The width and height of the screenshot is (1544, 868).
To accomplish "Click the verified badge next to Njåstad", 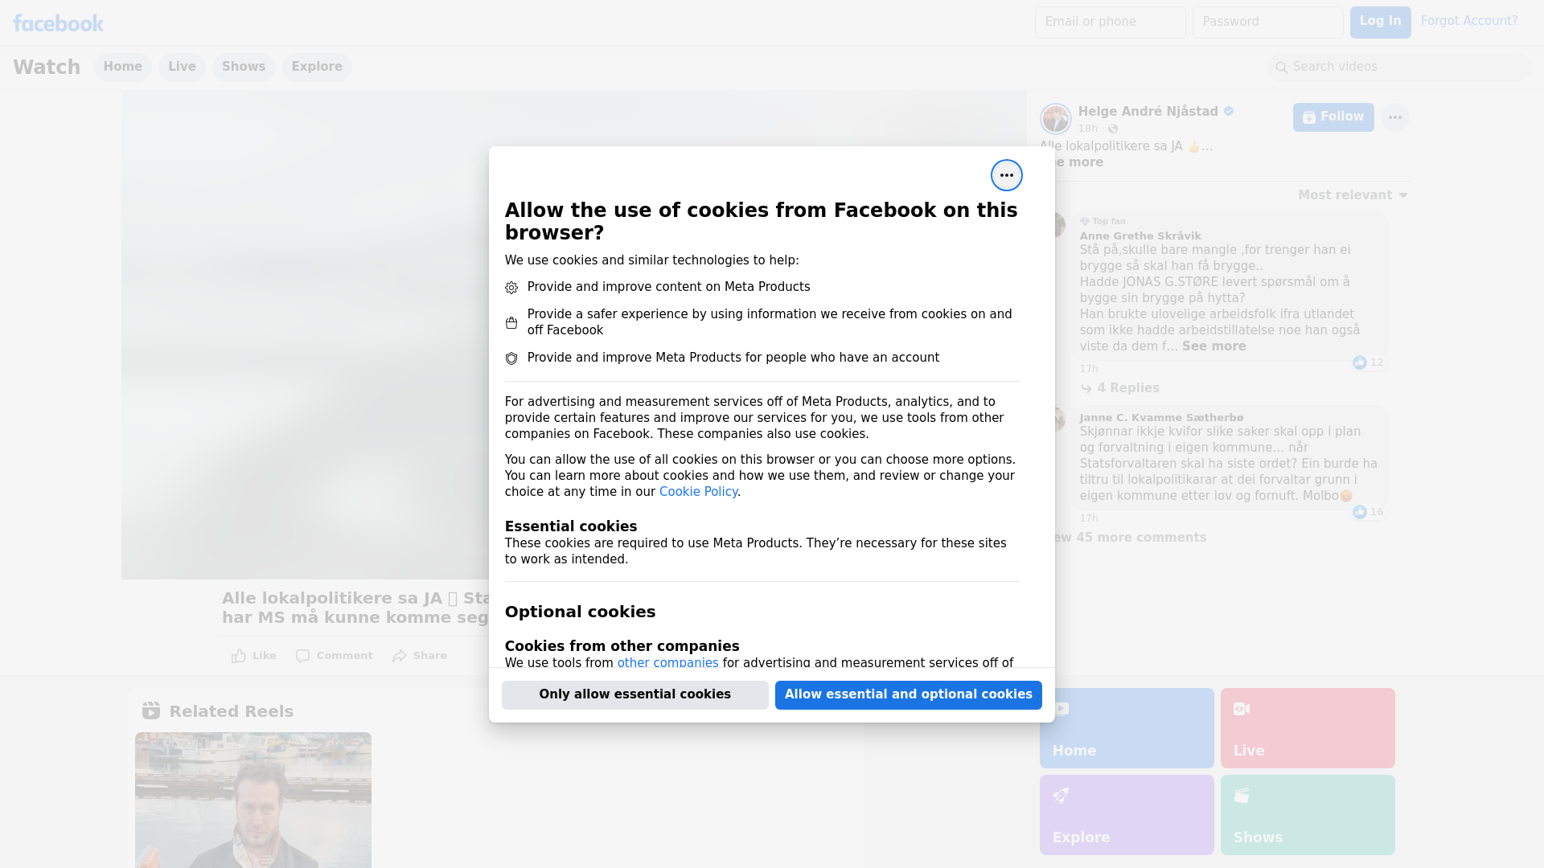I will point(1229,112).
